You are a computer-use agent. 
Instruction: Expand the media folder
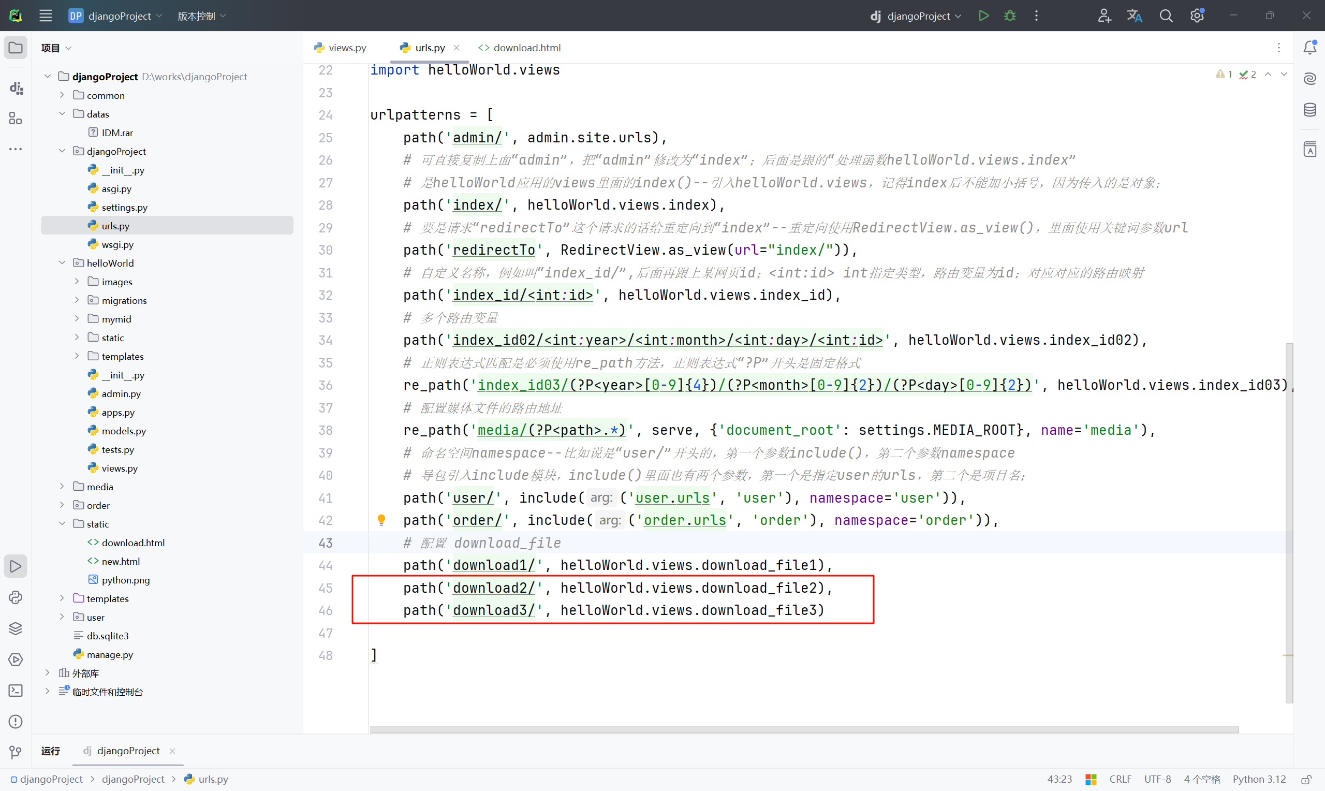62,487
